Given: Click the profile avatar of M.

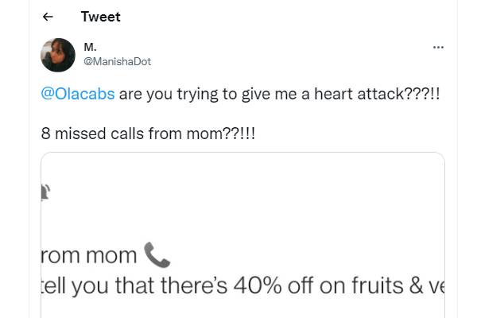Looking at the screenshot, I should (58, 55).
